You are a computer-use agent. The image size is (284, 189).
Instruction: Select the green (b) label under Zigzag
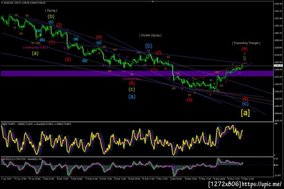(51, 17)
